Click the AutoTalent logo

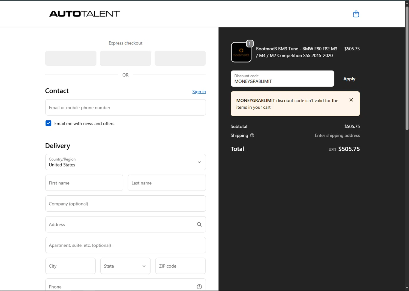point(85,14)
